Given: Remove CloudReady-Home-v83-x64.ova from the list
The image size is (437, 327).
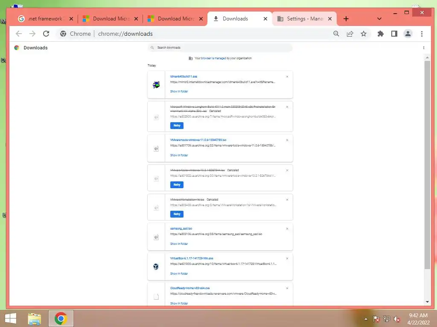Looking at the screenshot, I should coord(287,288).
